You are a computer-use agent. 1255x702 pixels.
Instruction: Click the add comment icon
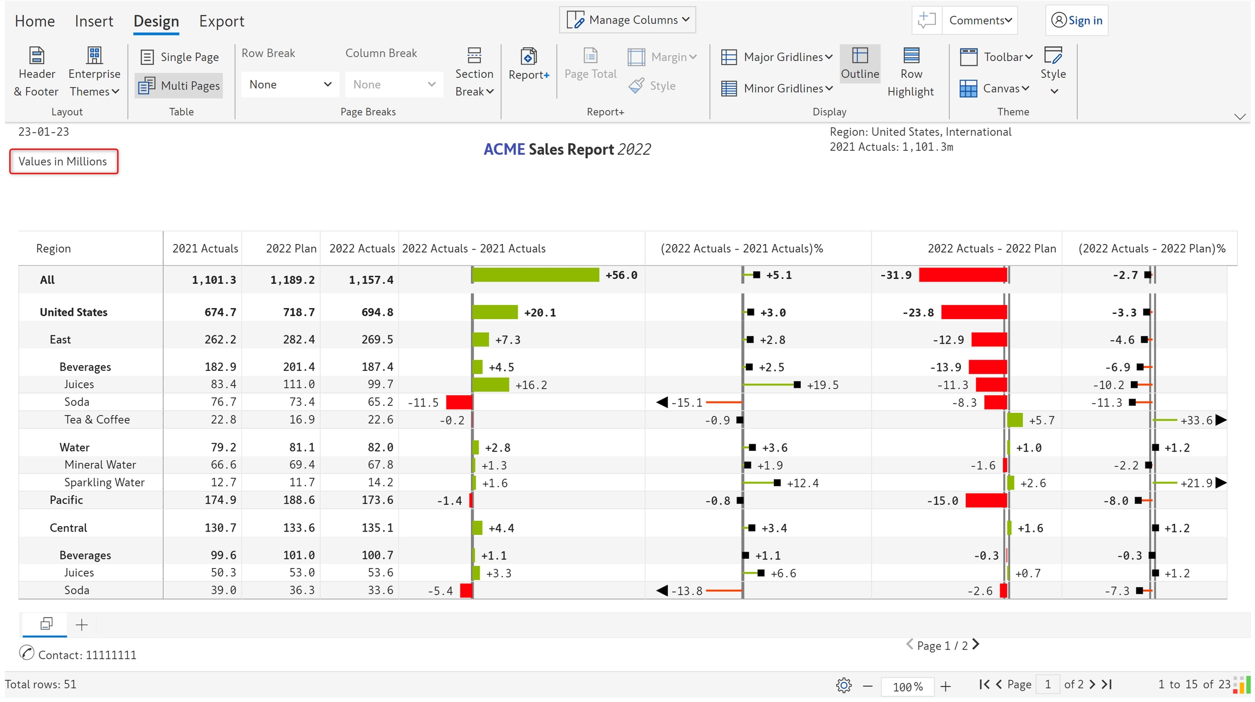click(927, 20)
